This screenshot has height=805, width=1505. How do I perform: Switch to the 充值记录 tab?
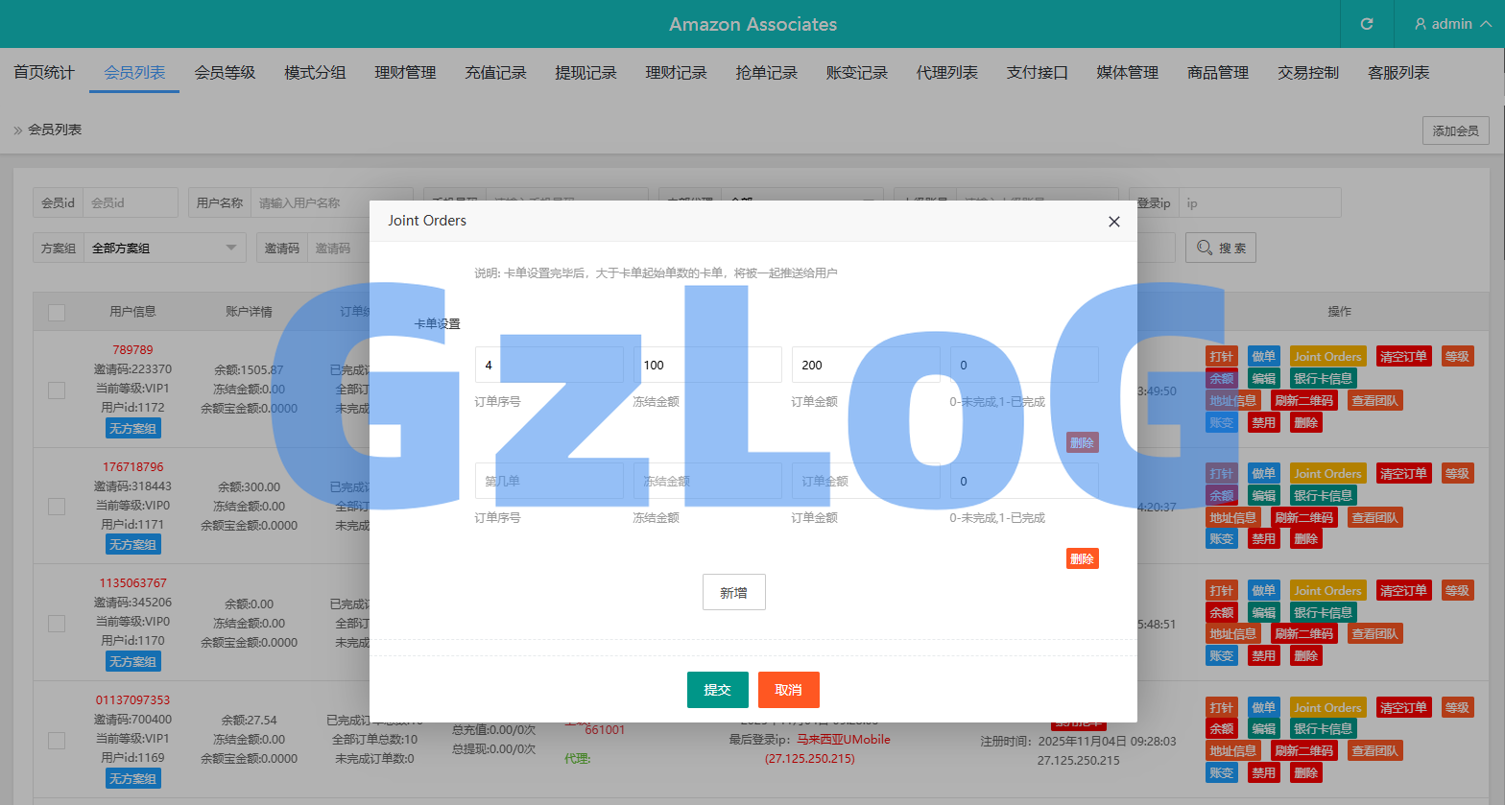[495, 73]
